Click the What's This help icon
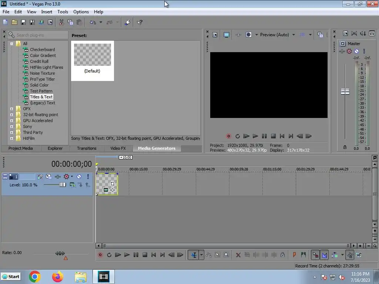This screenshot has width=379, height=284. (x=140, y=22)
